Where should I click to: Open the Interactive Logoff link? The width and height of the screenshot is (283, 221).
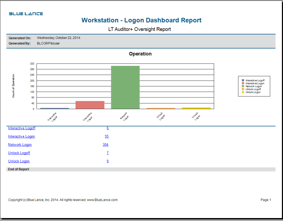pyautogui.click(x=22, y=128)
